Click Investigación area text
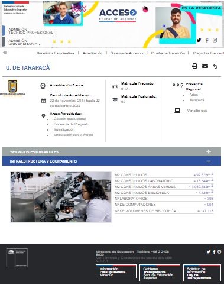 click(64, 129)
